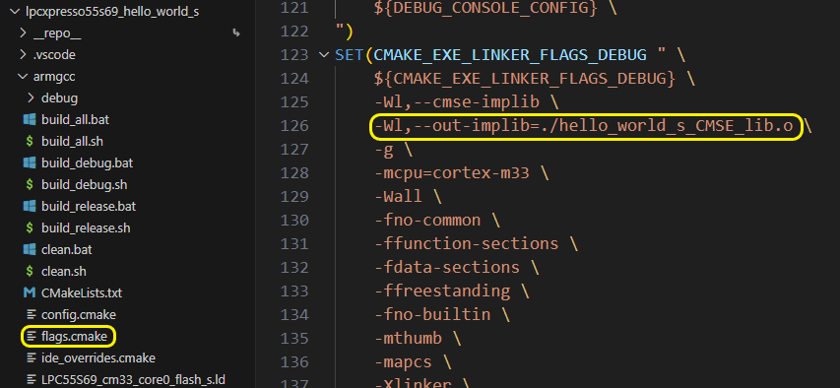Click CMAKE_EXE_LINKER_FLAGS_DEBUG on line 123
The height and width of the screenshot is (388, 840).
(x=510, y=55)
